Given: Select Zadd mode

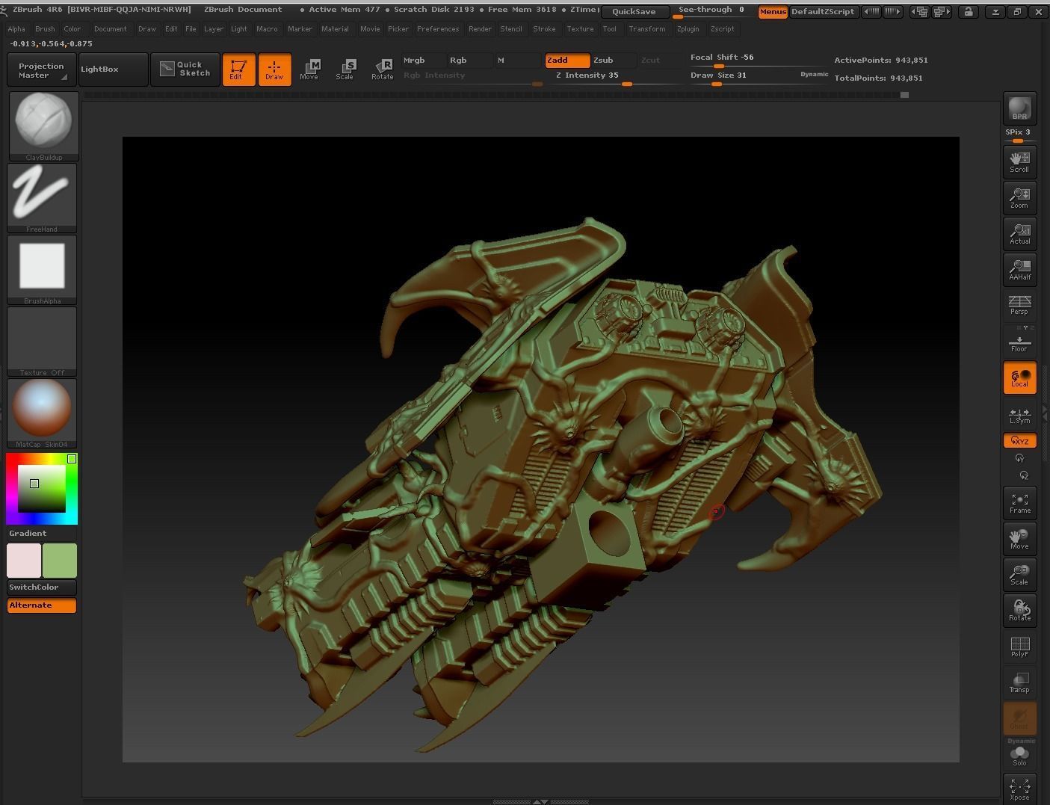Looking at the screenshot, I should click(x=567, y=60).
